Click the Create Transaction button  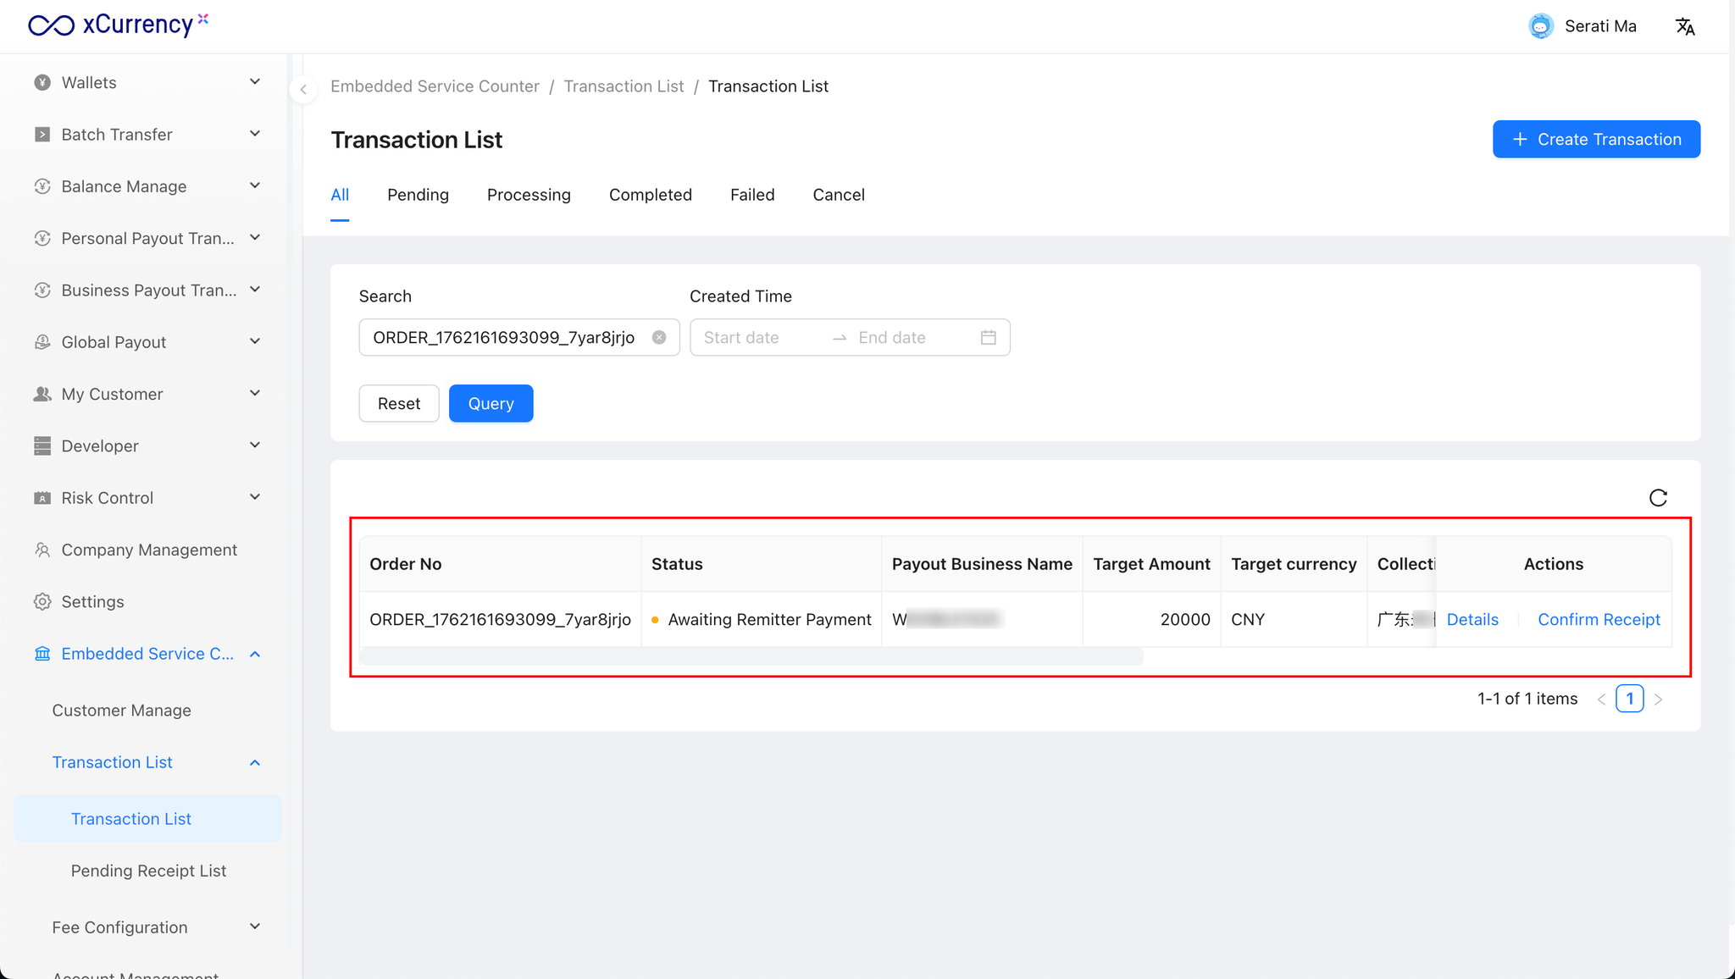pos(1596,140)
